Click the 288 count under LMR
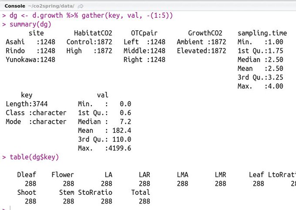 pos(221,184)
